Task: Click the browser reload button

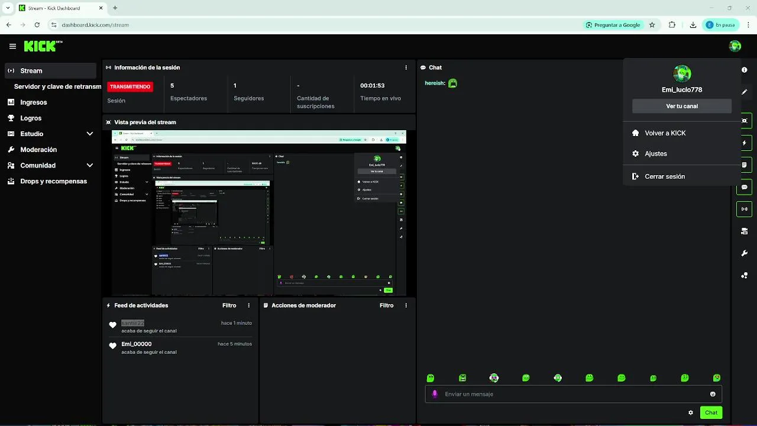Action: (37, 25)
